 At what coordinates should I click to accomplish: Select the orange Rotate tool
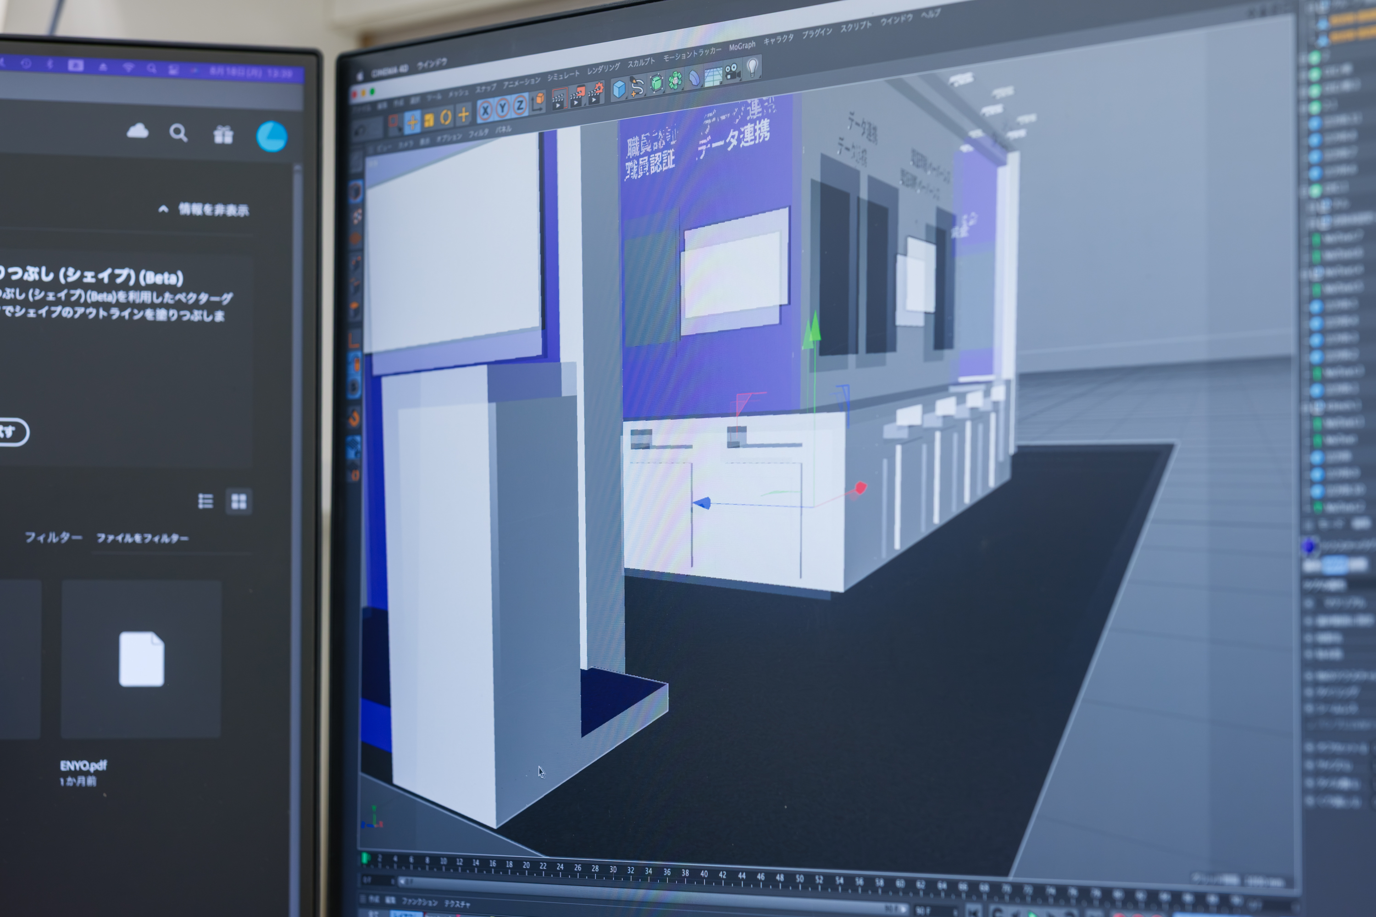[445, 117]
